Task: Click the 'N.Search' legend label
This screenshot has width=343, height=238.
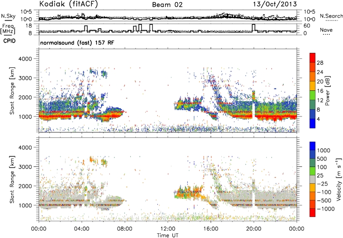Action: [x=331, y=16]
